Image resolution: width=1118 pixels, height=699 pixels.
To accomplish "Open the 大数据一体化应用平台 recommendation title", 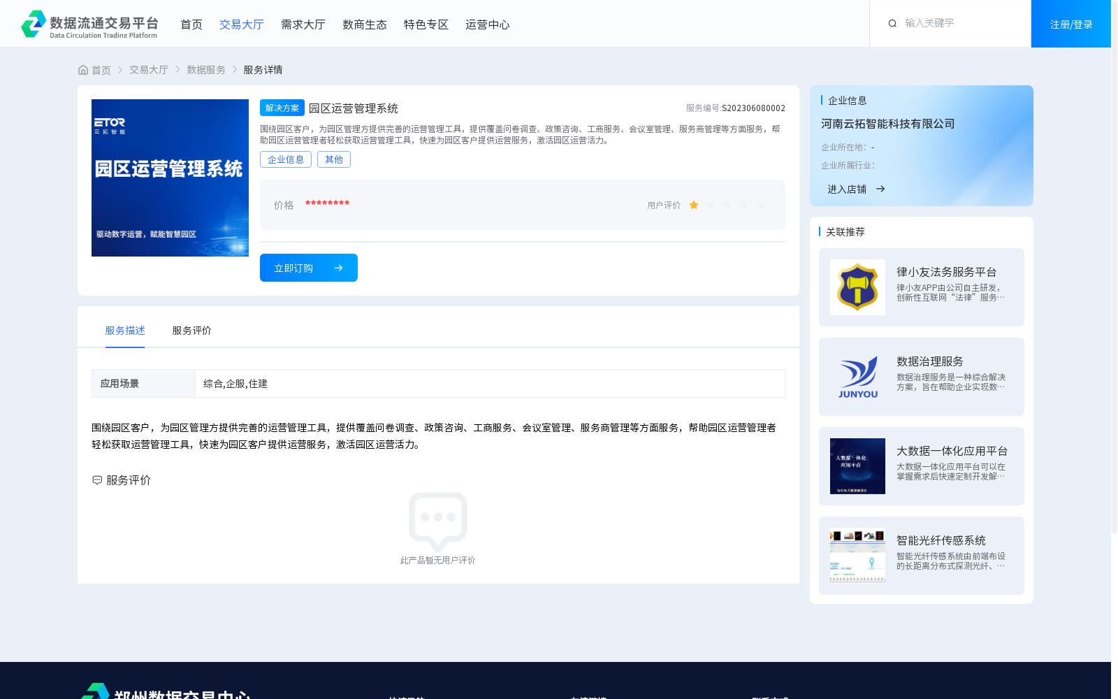I will [x=952, y=451].
